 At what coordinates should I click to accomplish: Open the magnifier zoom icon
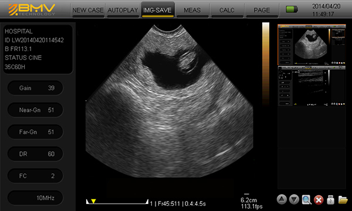[x=306, y=199]
